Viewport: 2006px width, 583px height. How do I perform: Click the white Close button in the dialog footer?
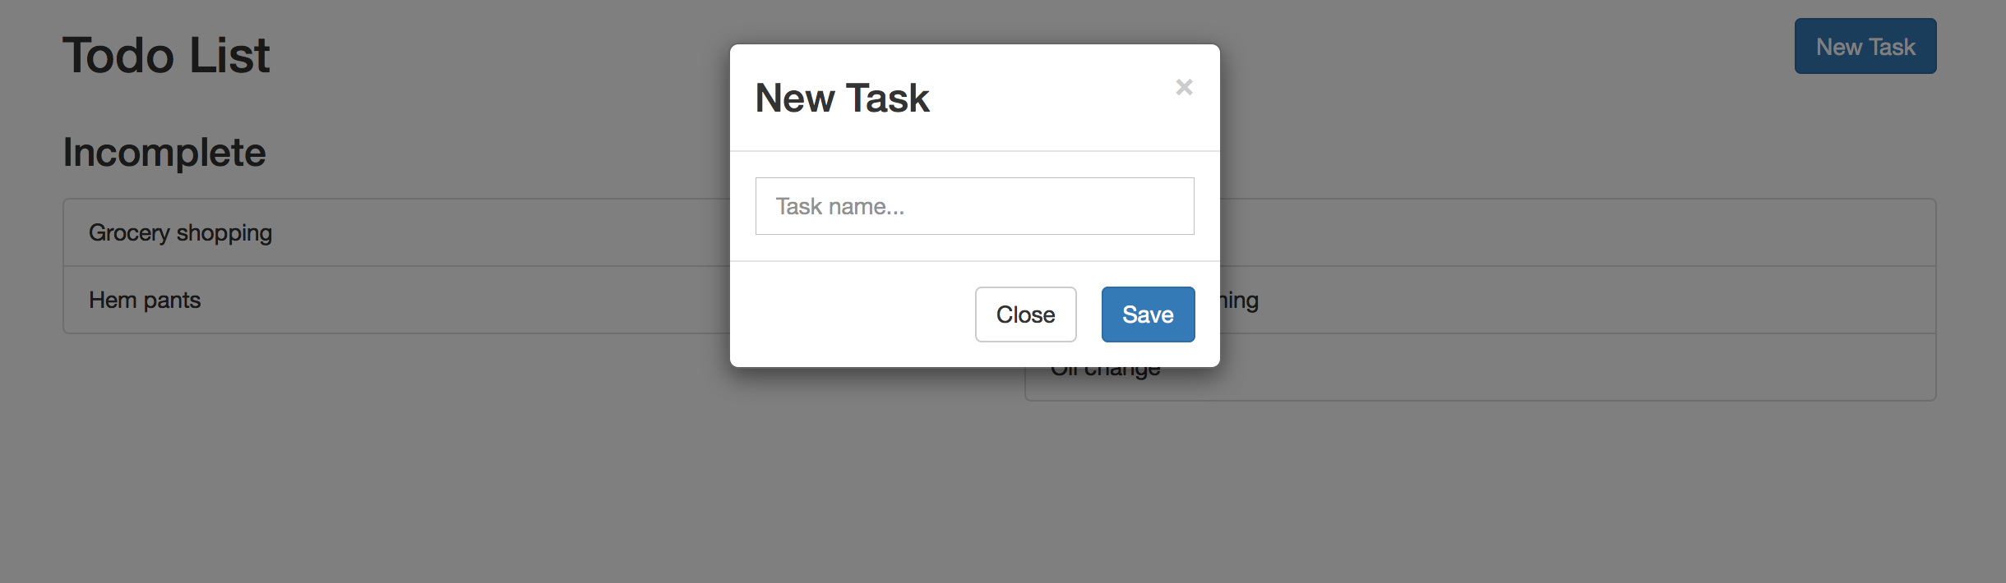[1025, 314]
